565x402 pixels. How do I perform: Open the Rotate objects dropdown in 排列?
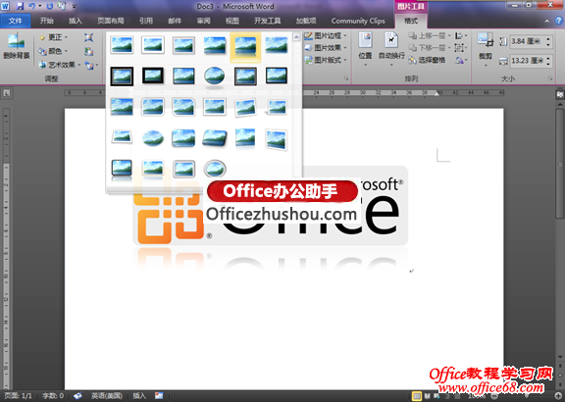click(x=461, y=60)
